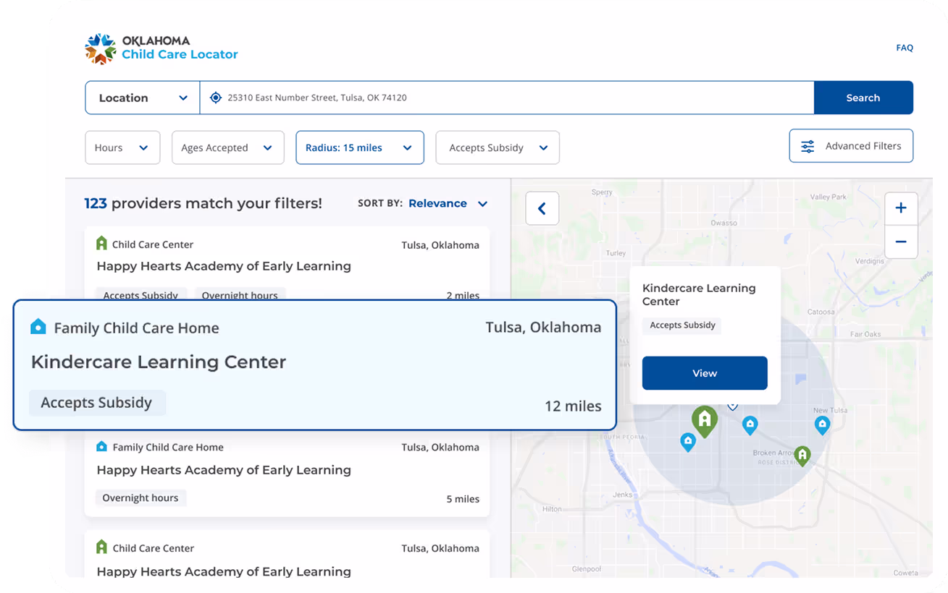The height and width of the screenshot is (593, 948).
Task: Click Accepts Subsidy tag in map popup
Action: tap(682, 325)
